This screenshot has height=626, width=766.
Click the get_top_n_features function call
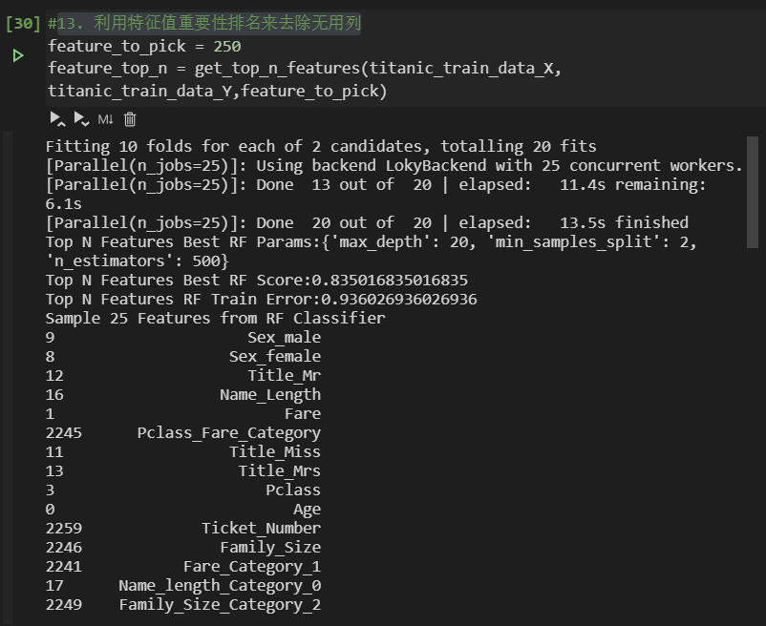coord(279,69)
